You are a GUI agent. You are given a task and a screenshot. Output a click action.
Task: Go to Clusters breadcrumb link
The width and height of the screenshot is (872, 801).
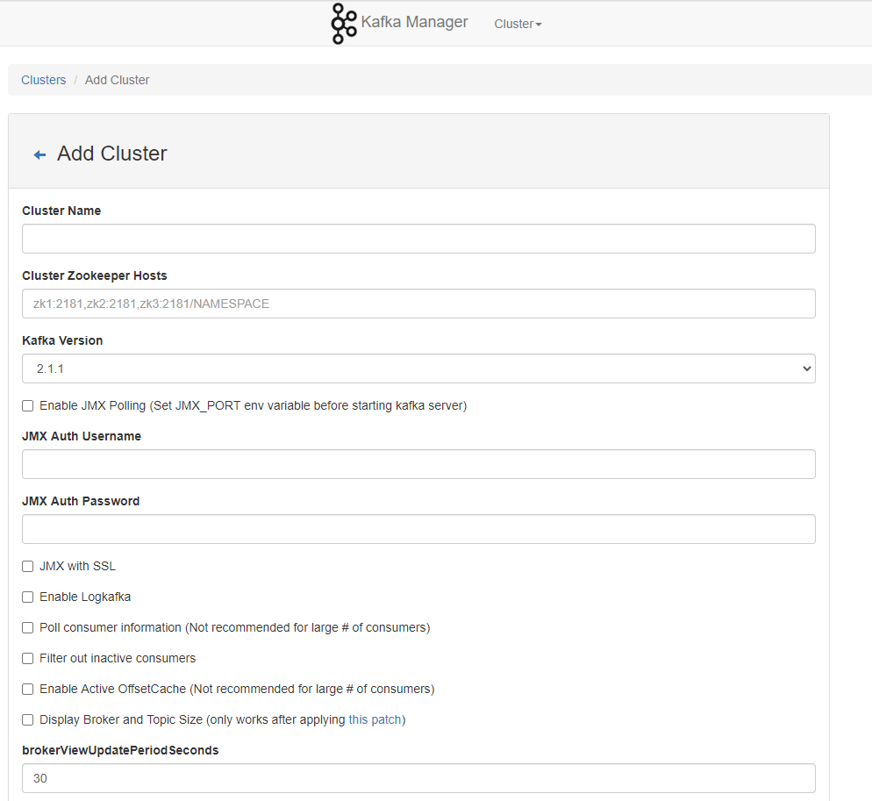[x=43, y=80]
